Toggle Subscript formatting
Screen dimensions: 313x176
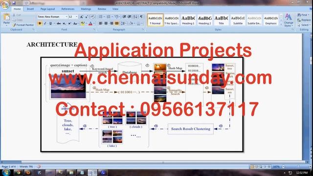click(x=64, y=23)
